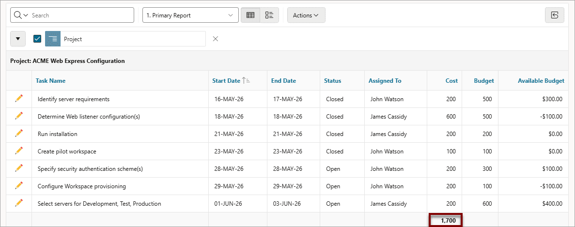Click the 17-MAY-26 end date cell

pyautogui.click(x=294, y=99)
